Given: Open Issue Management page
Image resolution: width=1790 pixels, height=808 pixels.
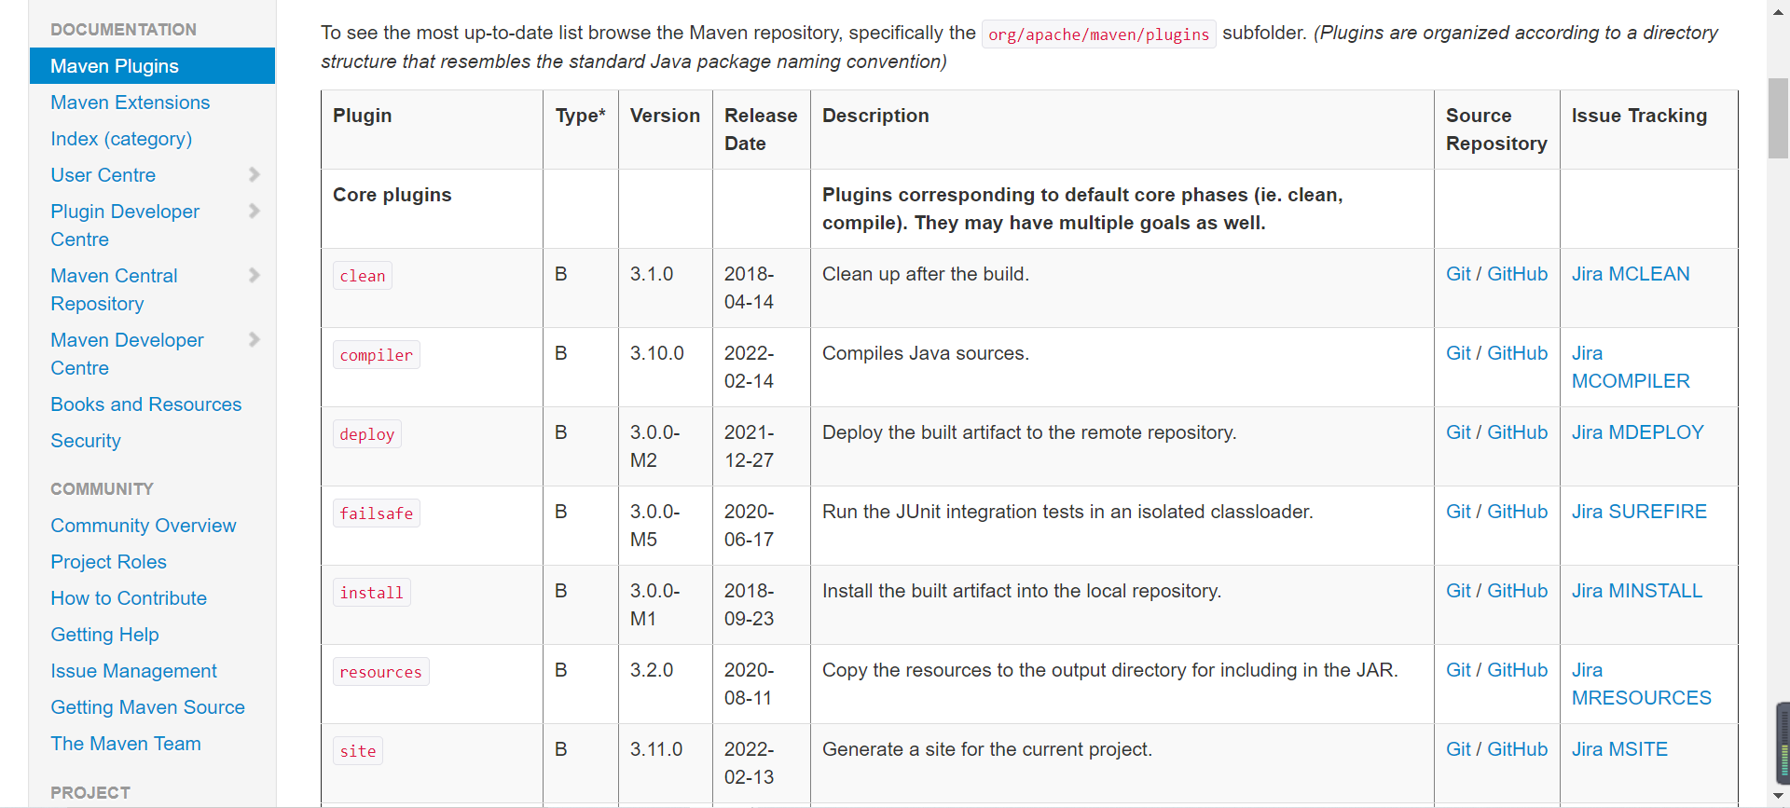Looking at the screenshot, I should click(x=133, y=671).
